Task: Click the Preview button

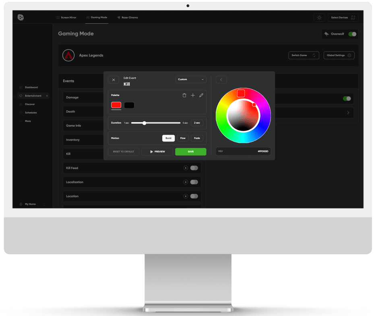Action: pyautogui.click(x=157, y=152)
